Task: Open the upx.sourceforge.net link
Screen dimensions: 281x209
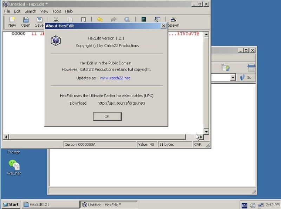Action: pyautogui.click(x=122, y=103)
